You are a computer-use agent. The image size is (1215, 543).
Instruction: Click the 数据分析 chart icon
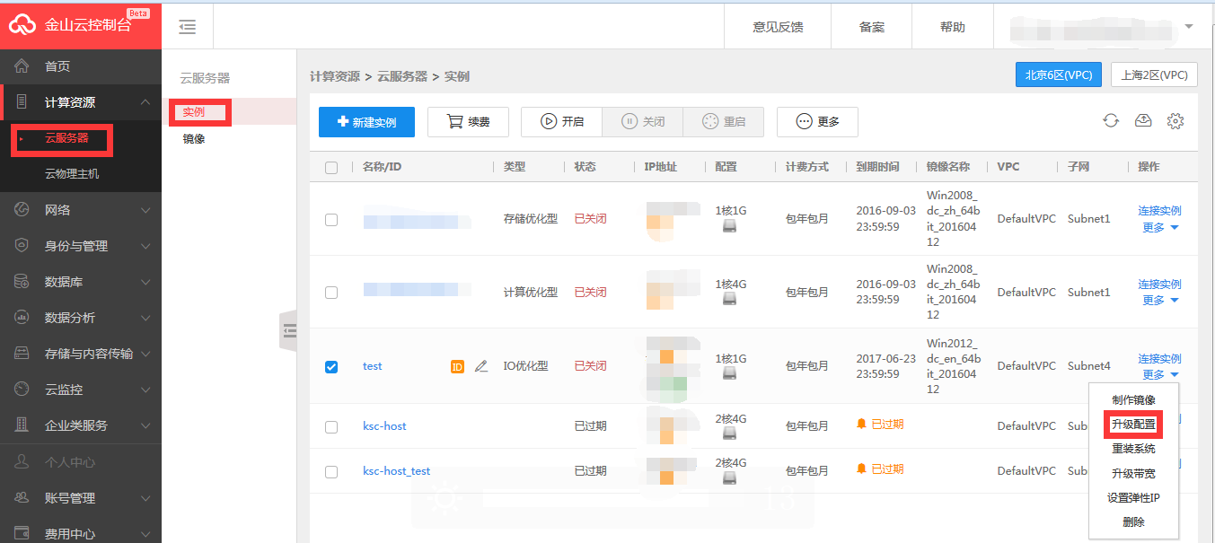click(x=22, y=318)
